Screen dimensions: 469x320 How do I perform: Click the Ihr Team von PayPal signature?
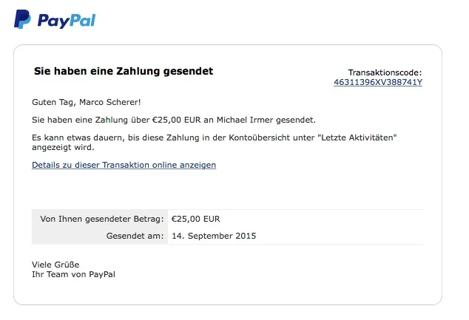pyautogui.click(x=73, y=274)
